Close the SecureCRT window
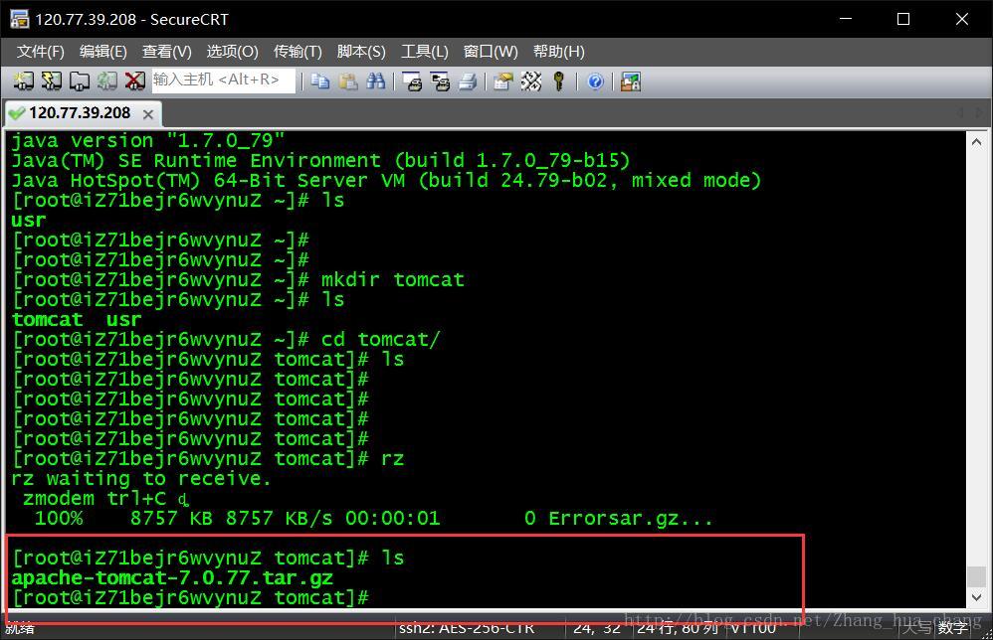This screenshot has height=640, width=993. click(962, 19)
